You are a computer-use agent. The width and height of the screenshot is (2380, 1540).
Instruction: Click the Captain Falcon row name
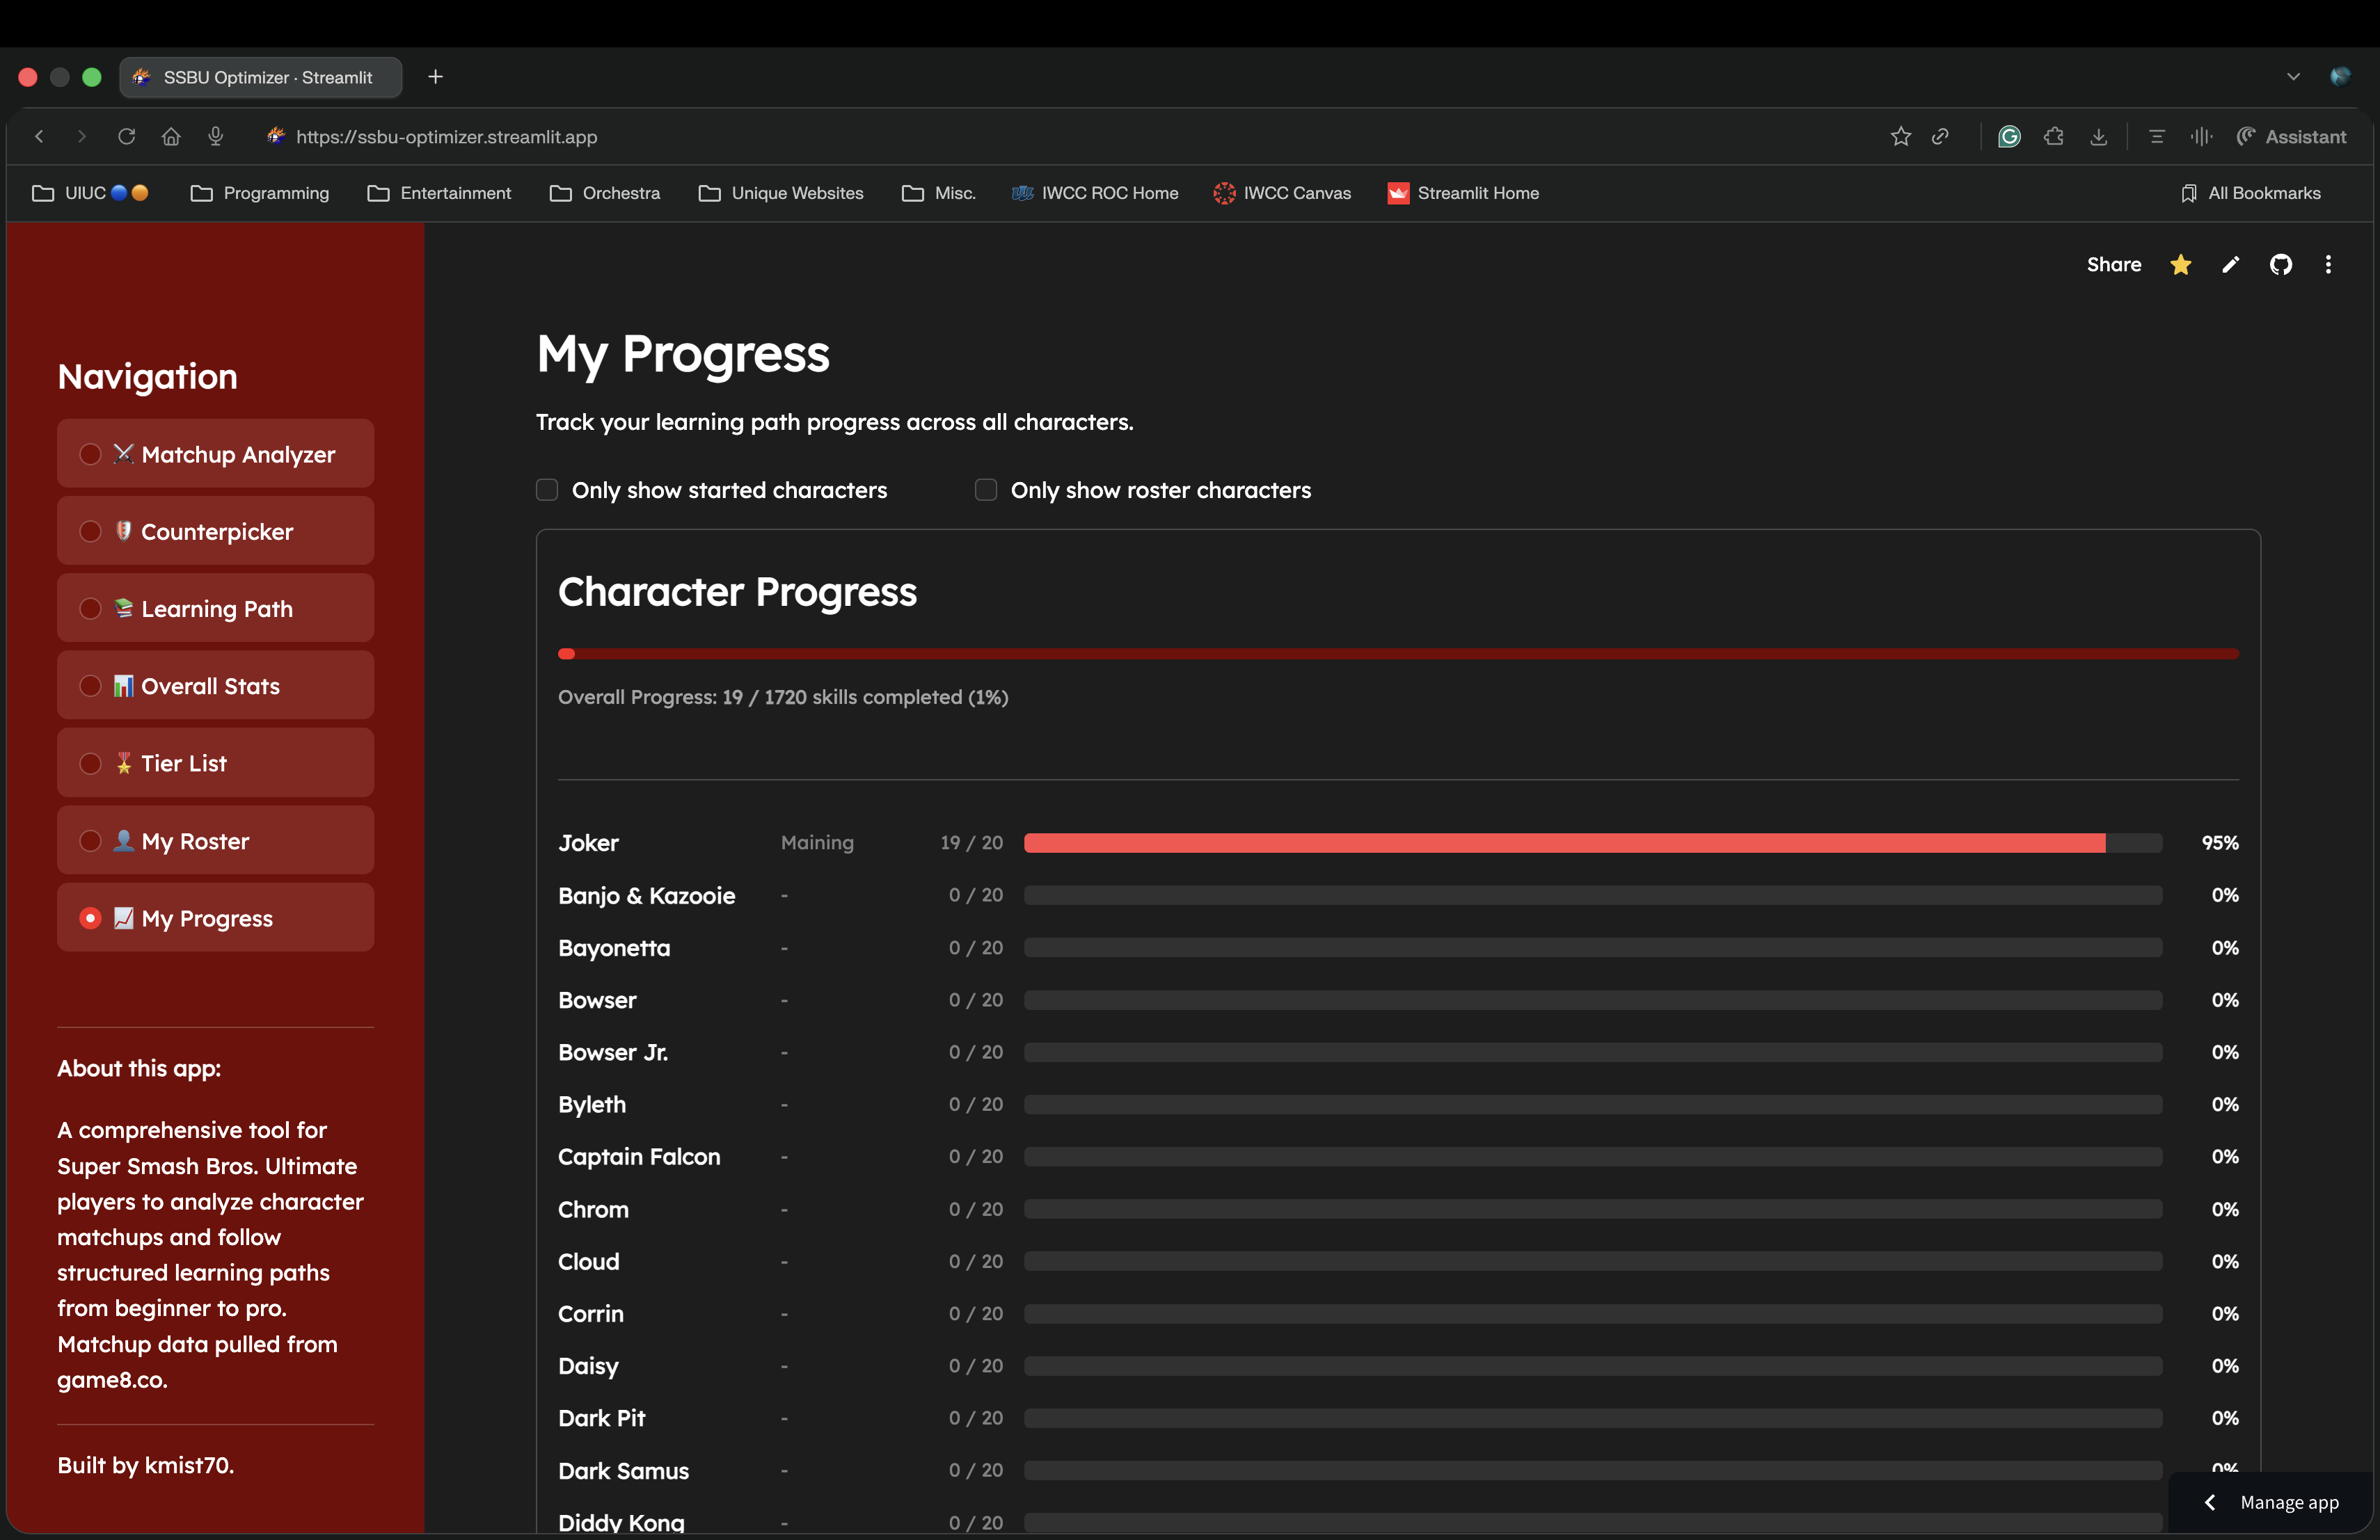[x=639, y=1156]
